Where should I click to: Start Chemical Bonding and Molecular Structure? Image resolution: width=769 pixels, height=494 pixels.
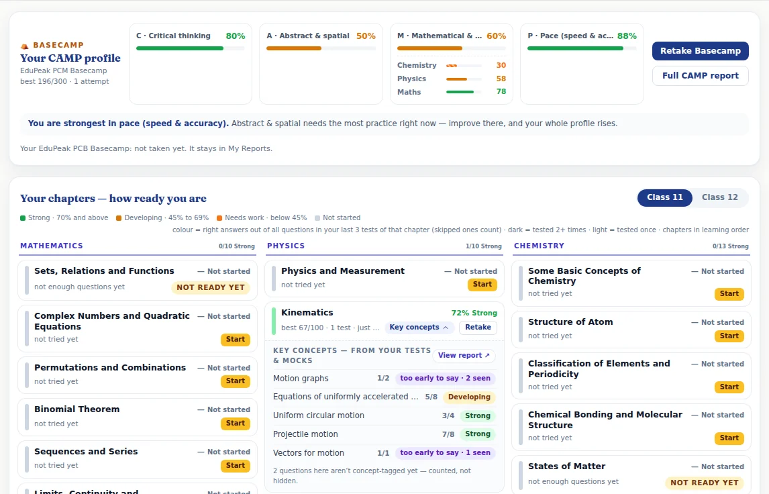(x=729, y=438)
